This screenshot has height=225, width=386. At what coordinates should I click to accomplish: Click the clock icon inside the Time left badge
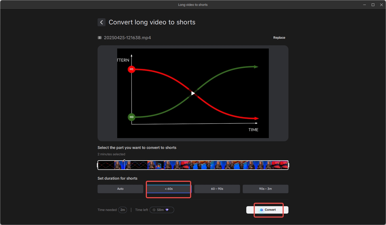(x=154, y=210)
